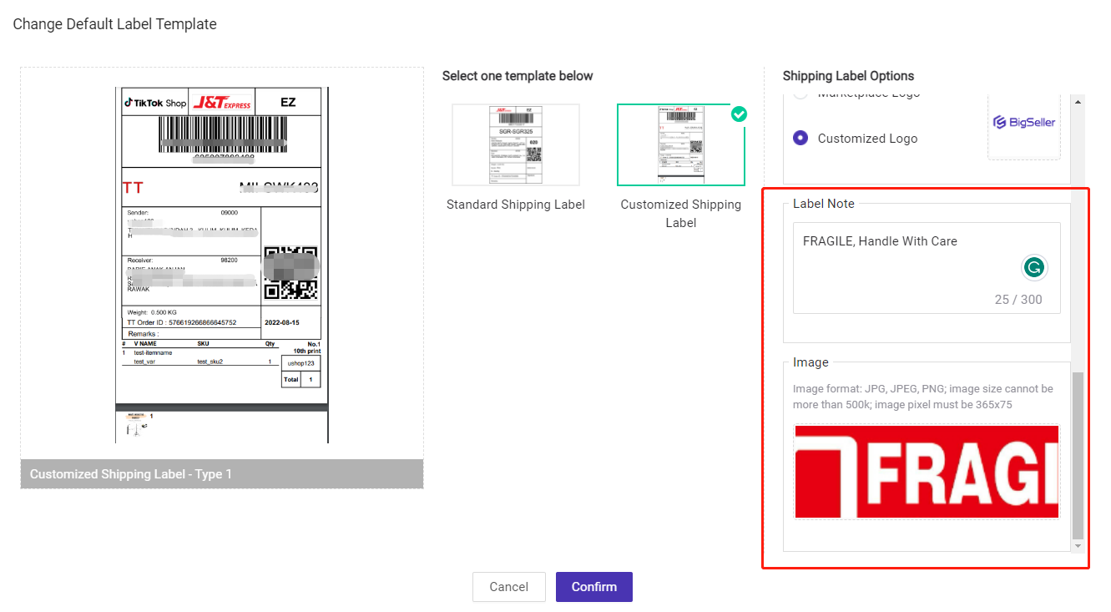Click the '25 / 300' character counter
This screenshot has height=612, width=1111.
[x=1018, y=300]
